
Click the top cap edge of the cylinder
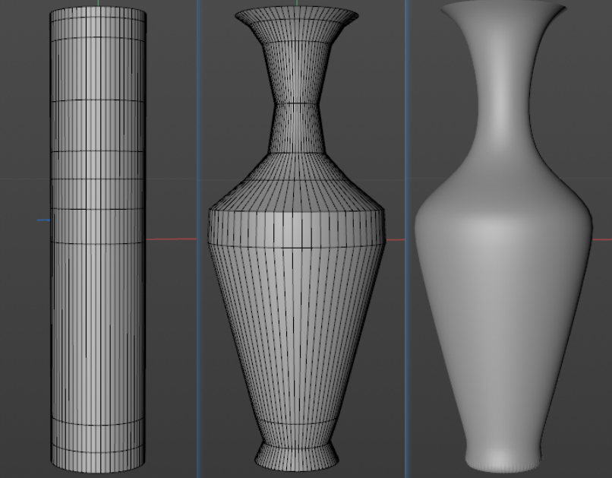pos(97,11)
